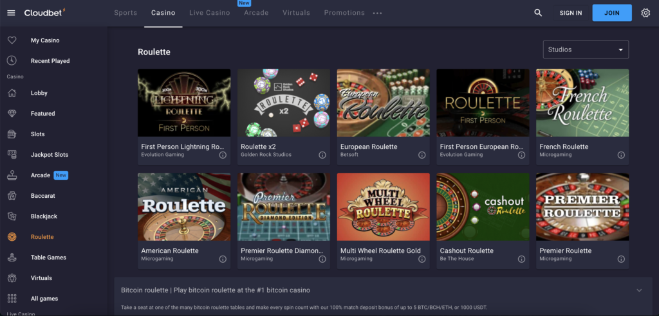Screen dimensions: 659x316
Task: Show info for Roulette x2
Action: tap(322, 155)
